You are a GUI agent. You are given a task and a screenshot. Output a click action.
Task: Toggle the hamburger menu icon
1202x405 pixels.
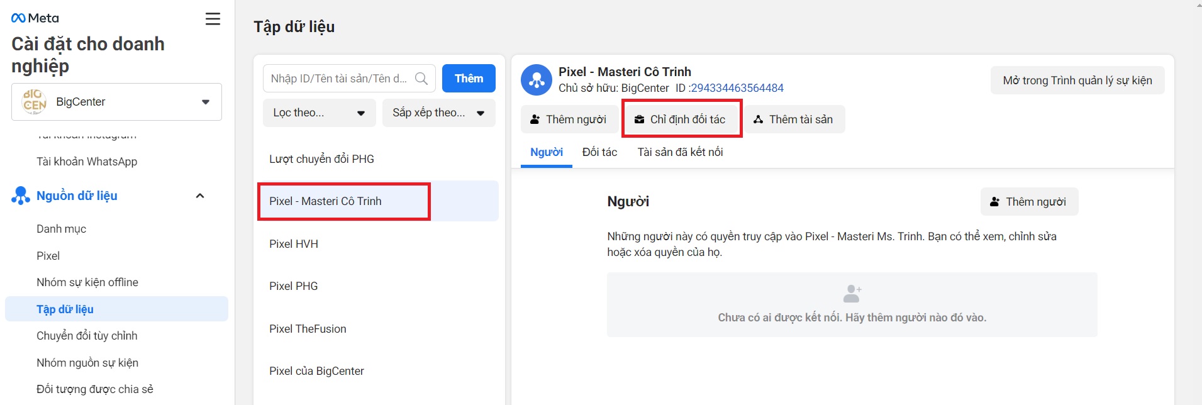coord(213,19)
